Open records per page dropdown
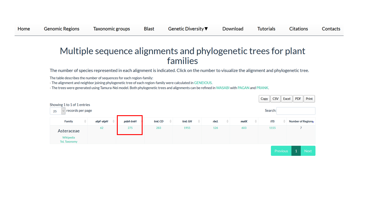 pyautogui.click(x=58, y=111)
